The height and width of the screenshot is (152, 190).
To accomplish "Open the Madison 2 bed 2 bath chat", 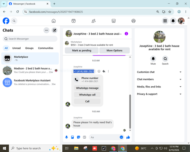I will (x=30, y=70).
